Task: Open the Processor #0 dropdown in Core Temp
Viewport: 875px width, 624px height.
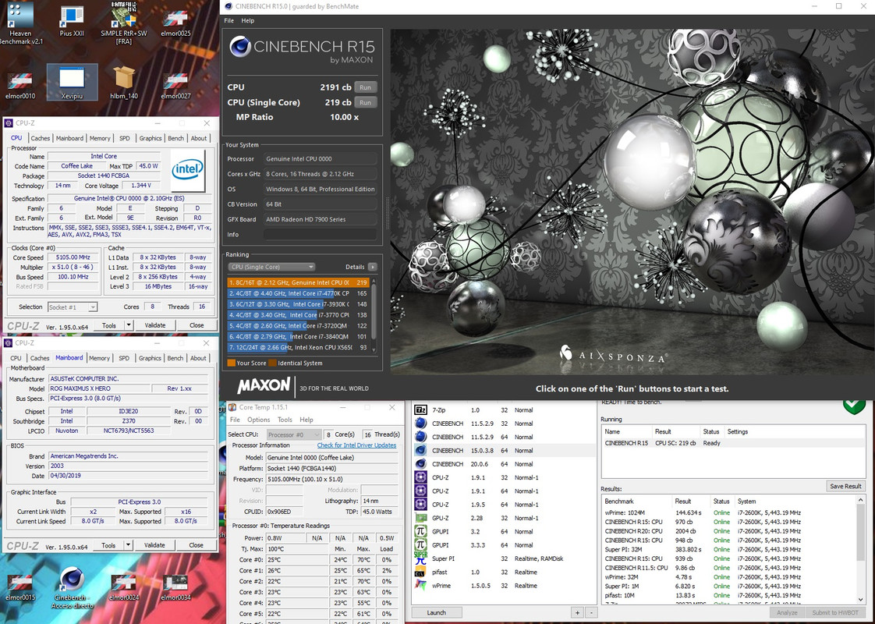Action: (x=294, y=434)
